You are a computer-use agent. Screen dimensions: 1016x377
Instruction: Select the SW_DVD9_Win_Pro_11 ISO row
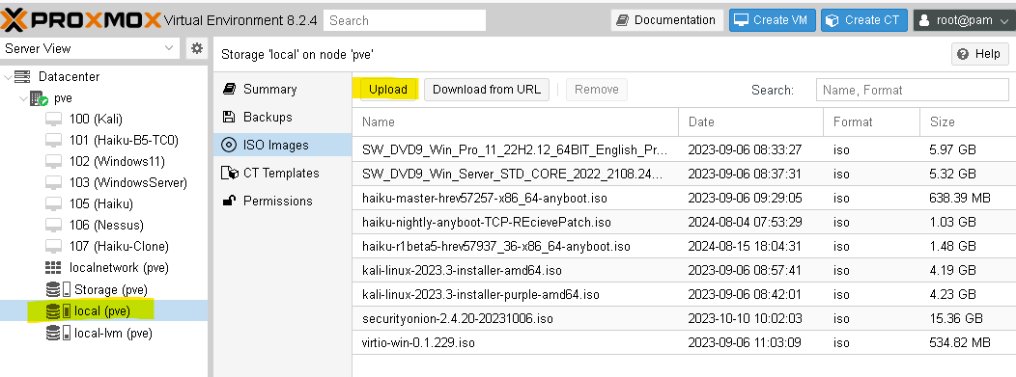point(684,150)
